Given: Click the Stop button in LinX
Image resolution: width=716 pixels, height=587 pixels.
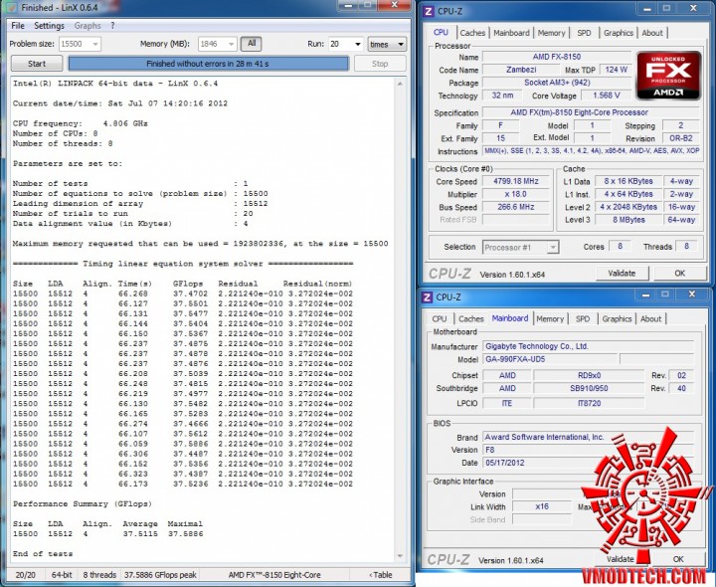Looking at the screenshot, I should tap(380, 64).
